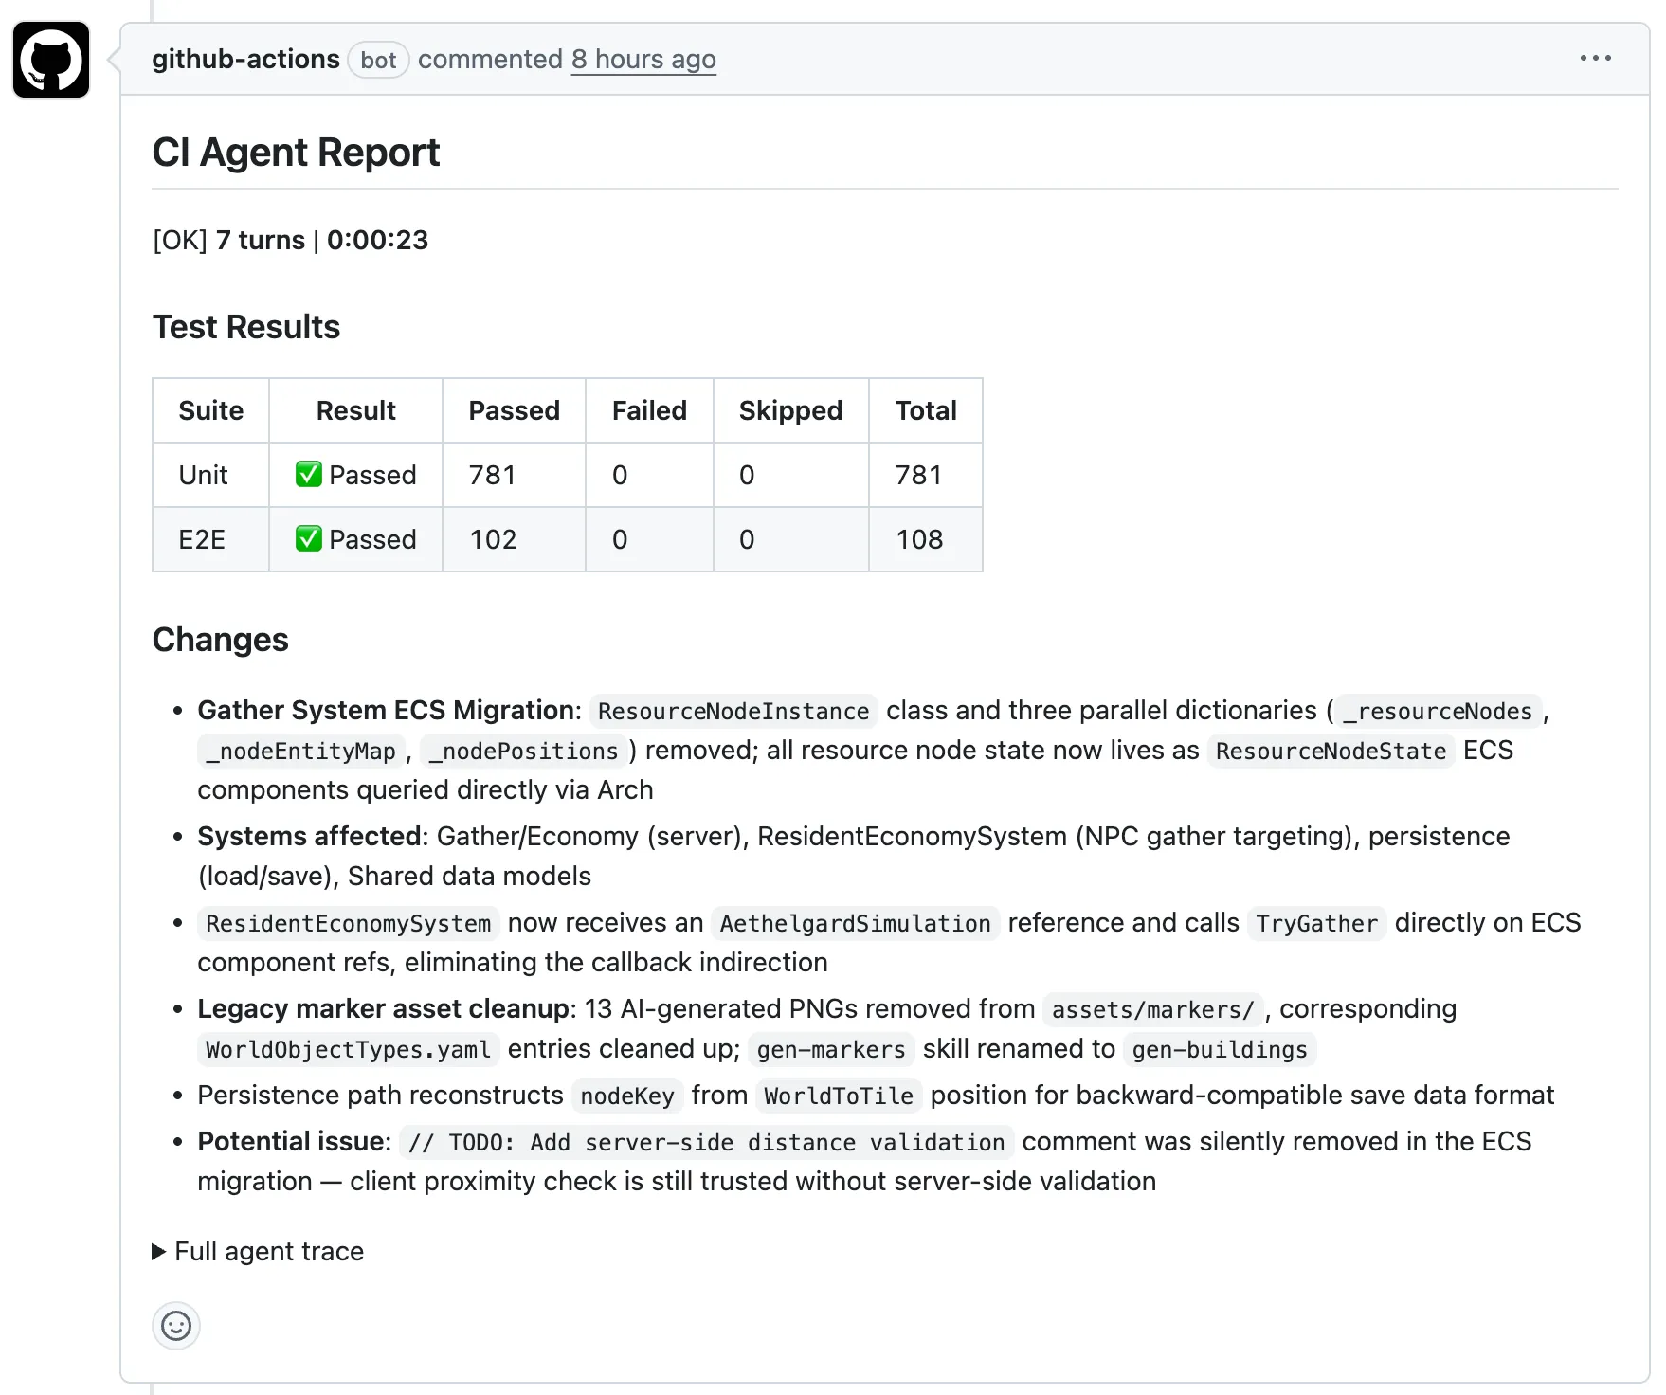Expand the Full agent trace section
Image resolution: width=1666 pixels, height=1395 pixels.
point(258,1251)
